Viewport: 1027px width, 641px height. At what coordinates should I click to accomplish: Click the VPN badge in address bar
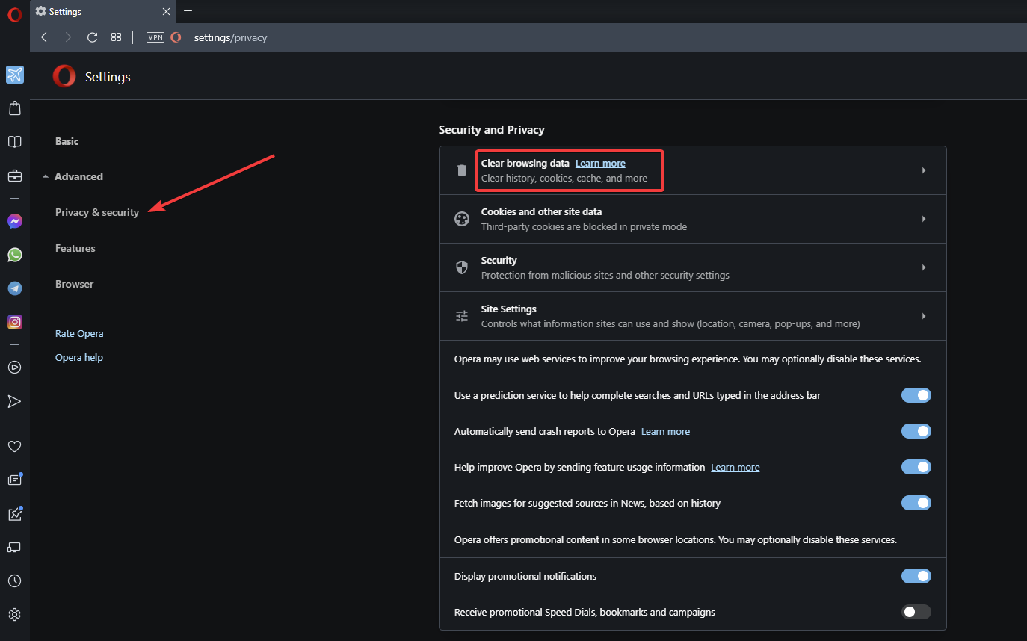155,37
